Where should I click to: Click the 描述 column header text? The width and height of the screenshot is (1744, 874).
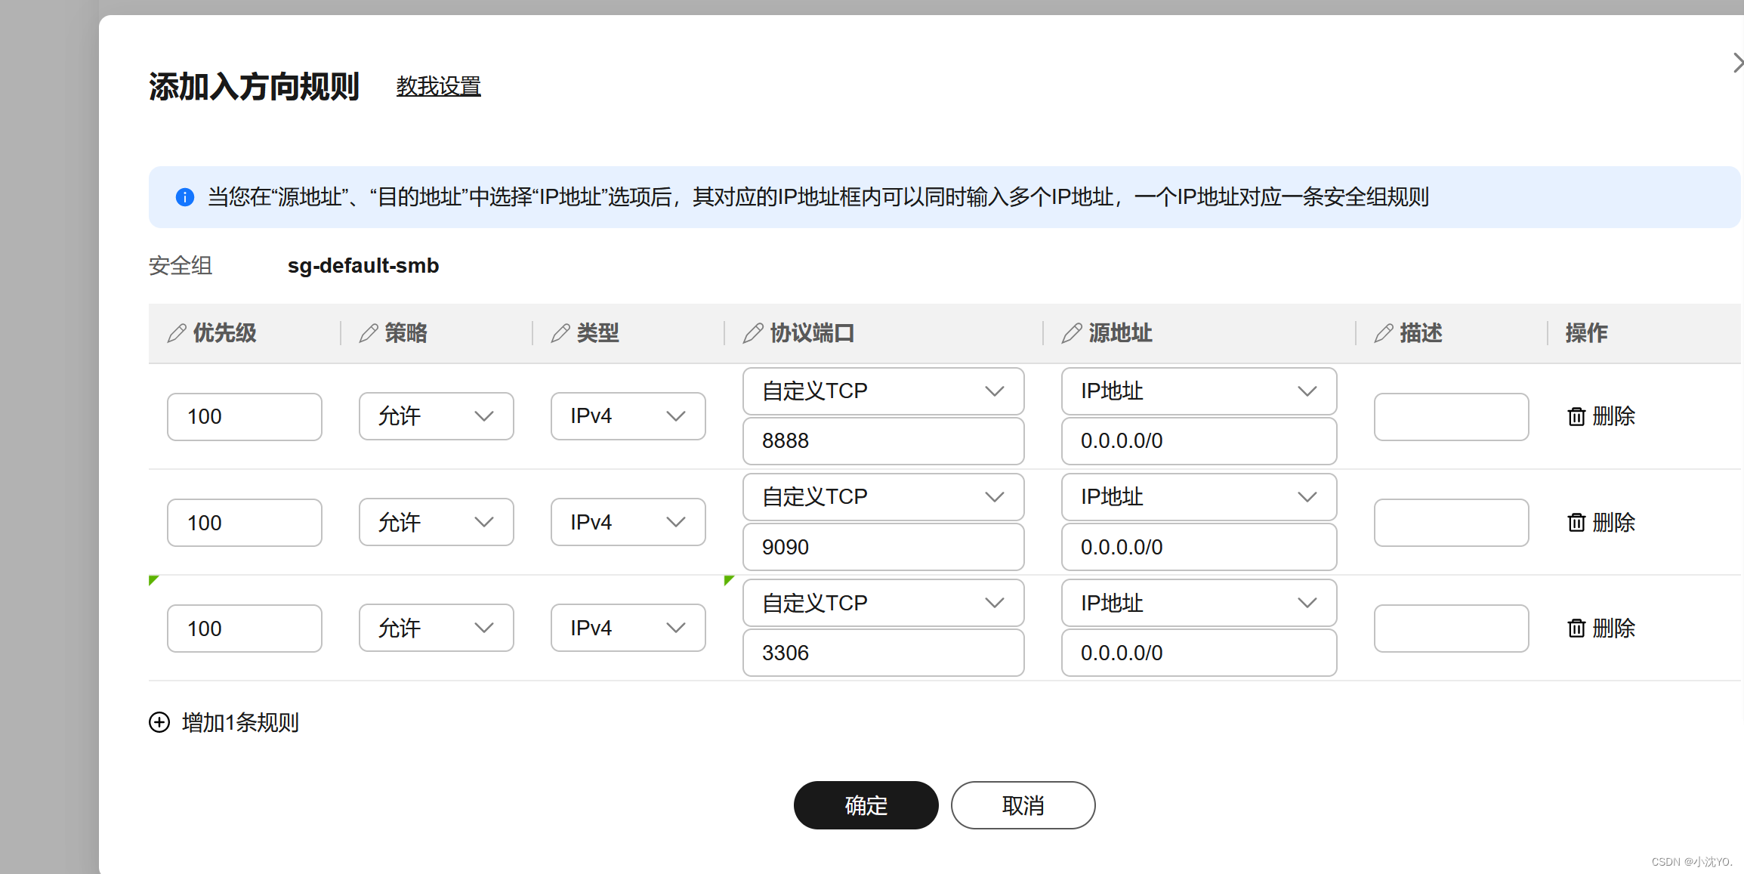(1421, 333)
